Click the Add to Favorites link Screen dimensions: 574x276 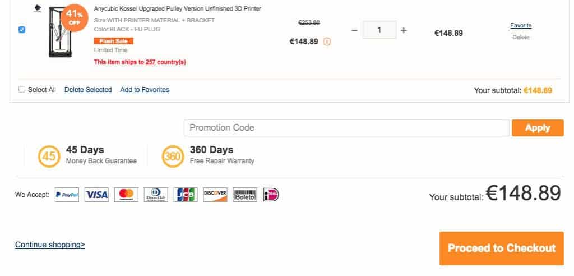145,90
